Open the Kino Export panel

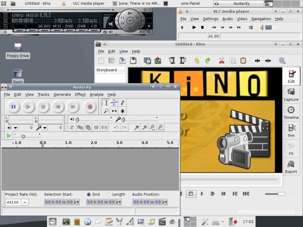tap(291, 166)
